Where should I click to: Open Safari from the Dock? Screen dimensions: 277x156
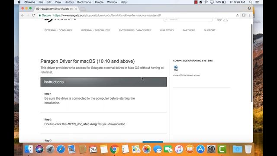coord(61,149)
